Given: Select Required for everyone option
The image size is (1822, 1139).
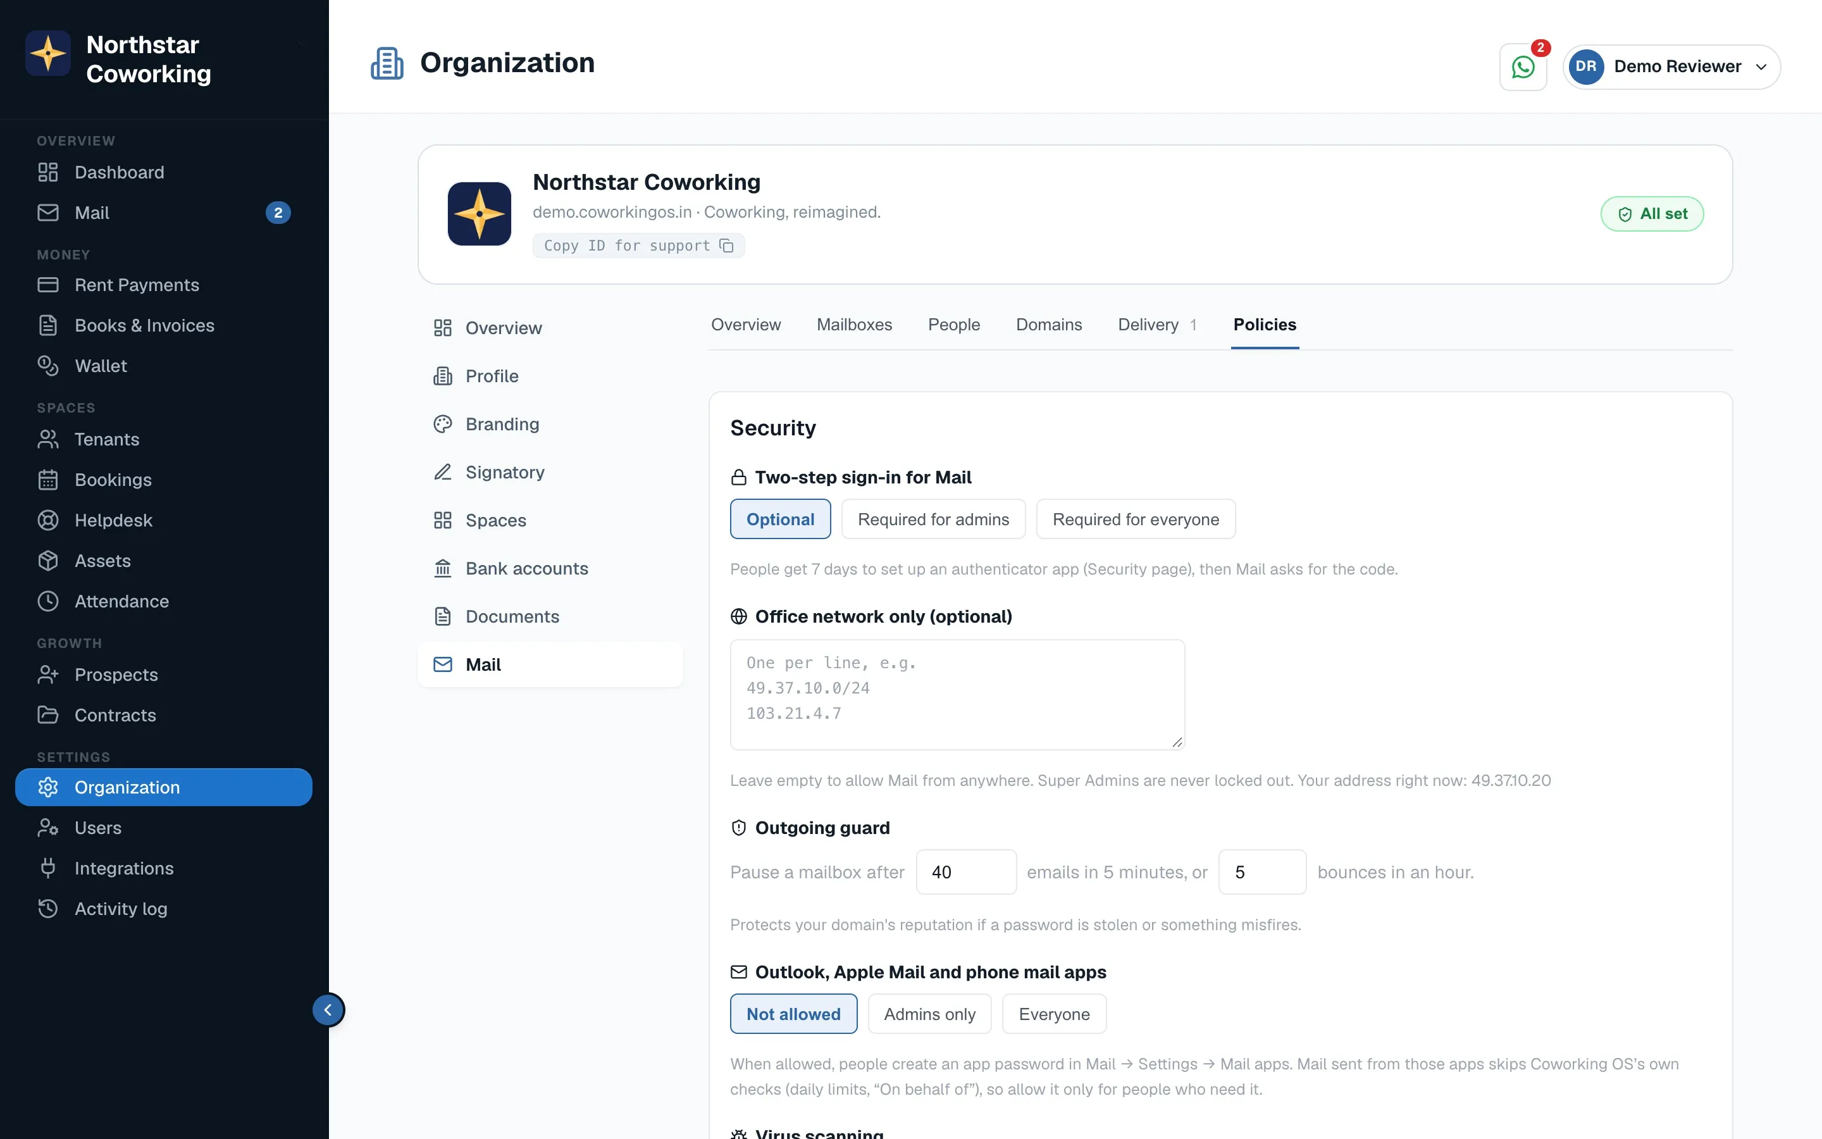Looking at the screenshot, I should click(1136, 519).
